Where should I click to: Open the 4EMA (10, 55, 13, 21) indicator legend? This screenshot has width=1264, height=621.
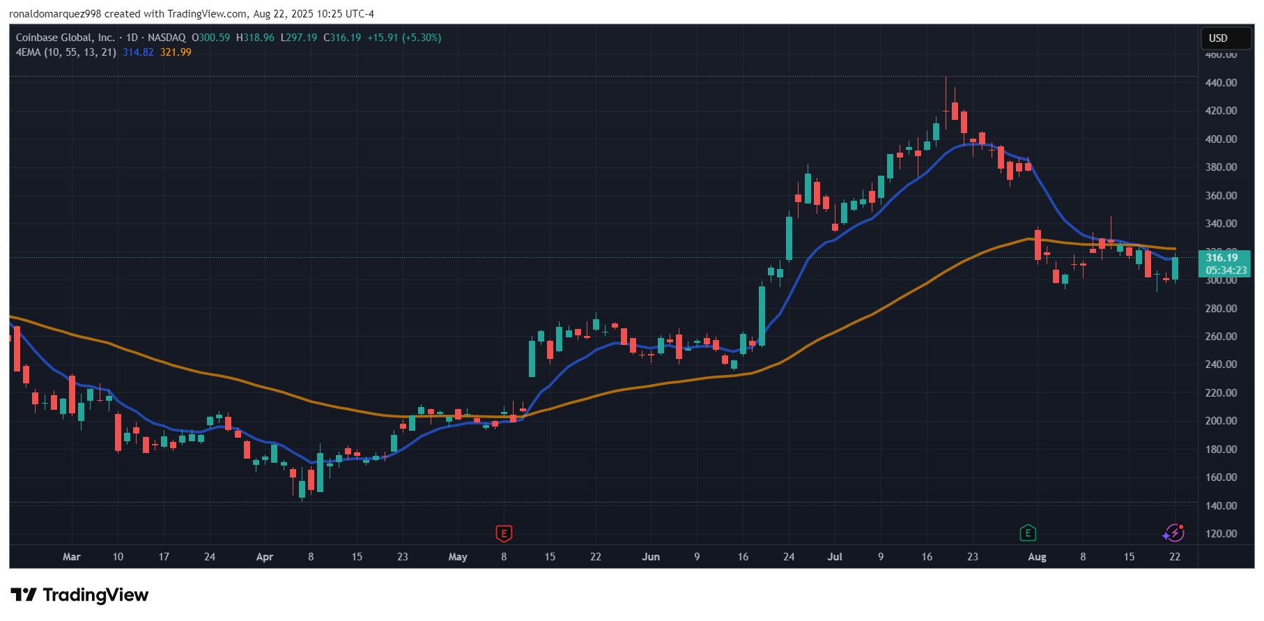[x=66, y=52]
